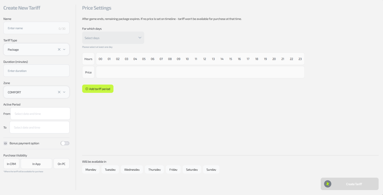Open the Select days dropdown
Image resolution: width=383 pixels, height=195 pixels.
pos(113,38)
